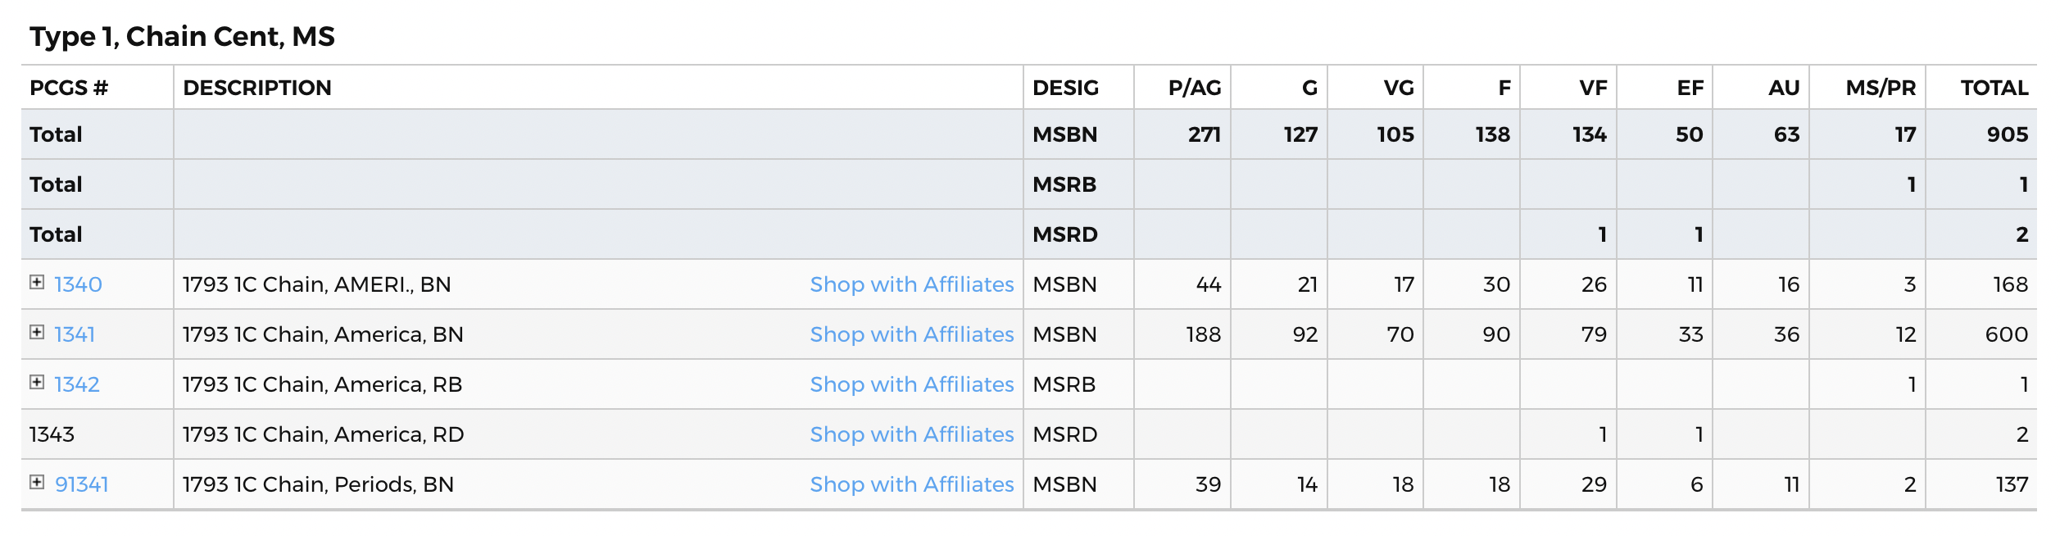Shop with Affiliates for Chain AMERI. BN
This screenshot has height=536, width=2060.
pyautogui.click(x=911, y=284)
